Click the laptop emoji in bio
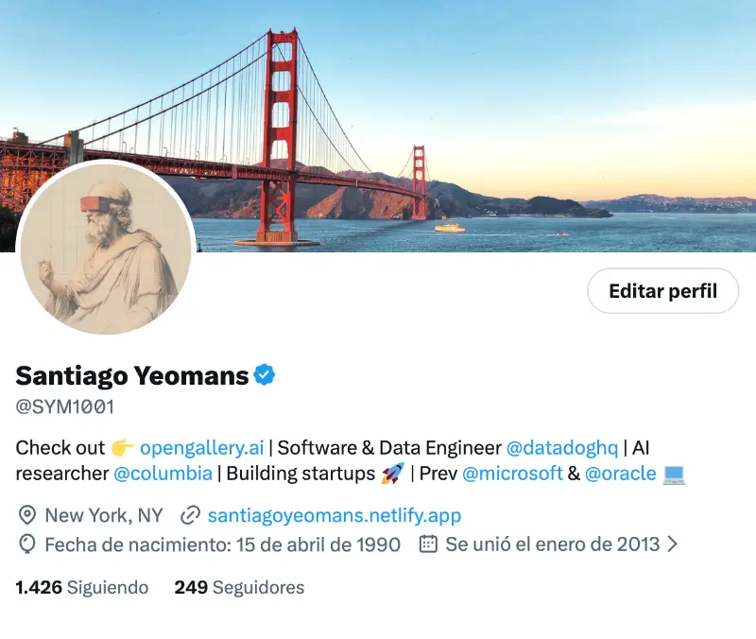 (674, 474)
